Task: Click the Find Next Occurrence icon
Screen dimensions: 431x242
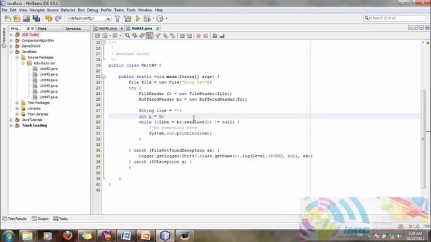Action: click(x=142, y=36)
